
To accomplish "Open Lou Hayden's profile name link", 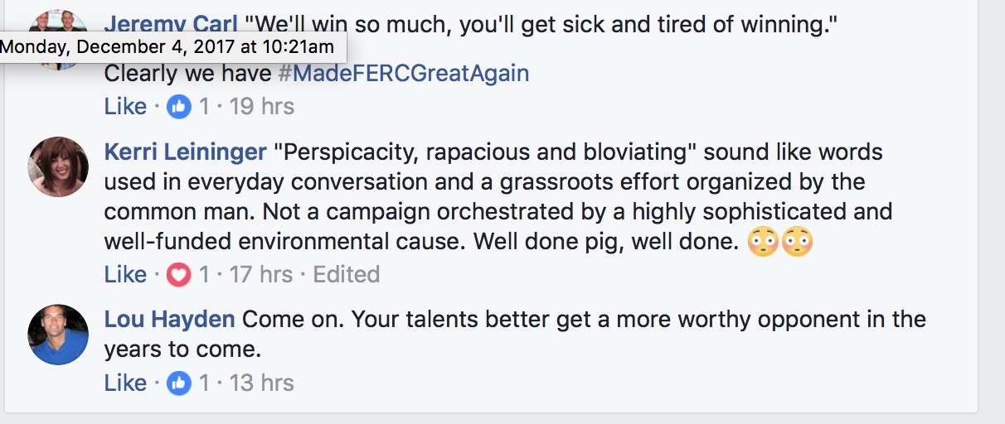I will point(169,319).
